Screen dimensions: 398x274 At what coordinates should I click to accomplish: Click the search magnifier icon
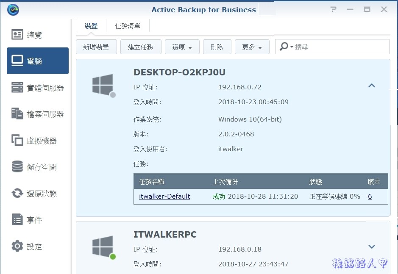coord(284,47)
